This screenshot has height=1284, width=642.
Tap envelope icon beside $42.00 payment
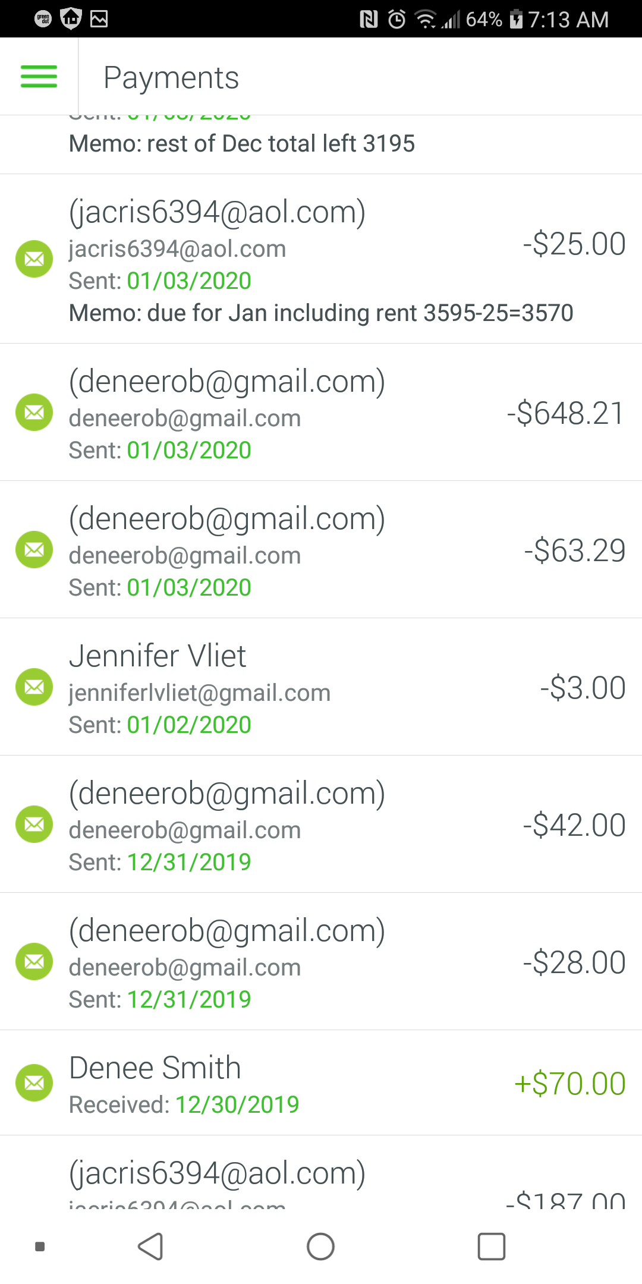coord(34,824)
